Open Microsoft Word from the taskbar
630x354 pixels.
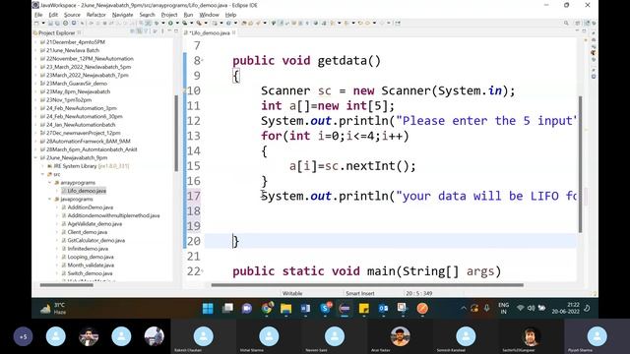(305, 308)
